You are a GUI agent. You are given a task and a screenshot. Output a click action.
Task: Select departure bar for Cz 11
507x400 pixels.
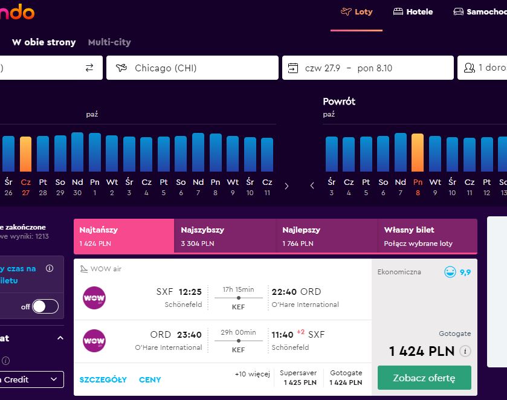267,155
